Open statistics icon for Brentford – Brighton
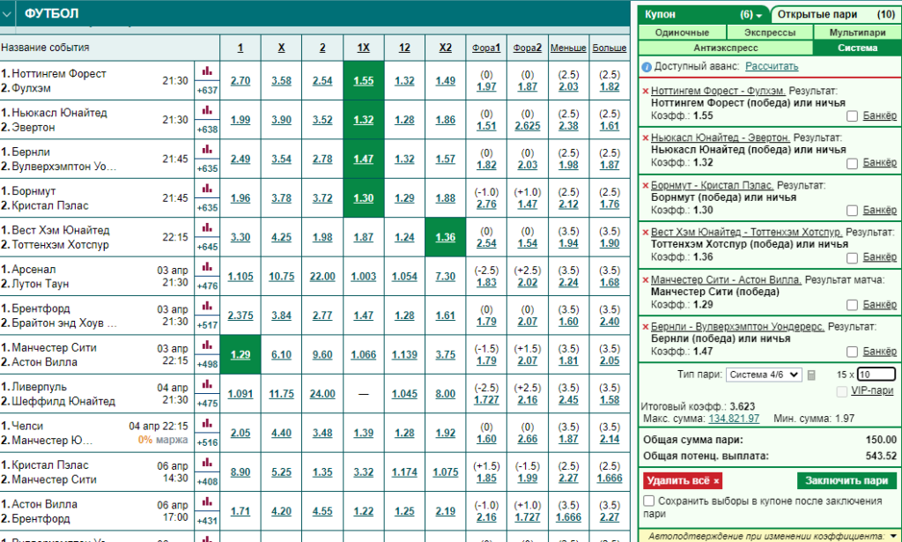Image resolution: width=902 pixels, height=542 pixels. [x=207, y=306]
